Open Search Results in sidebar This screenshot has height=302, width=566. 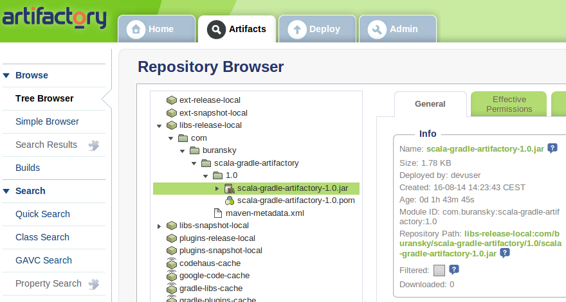[x=46, y=145]
